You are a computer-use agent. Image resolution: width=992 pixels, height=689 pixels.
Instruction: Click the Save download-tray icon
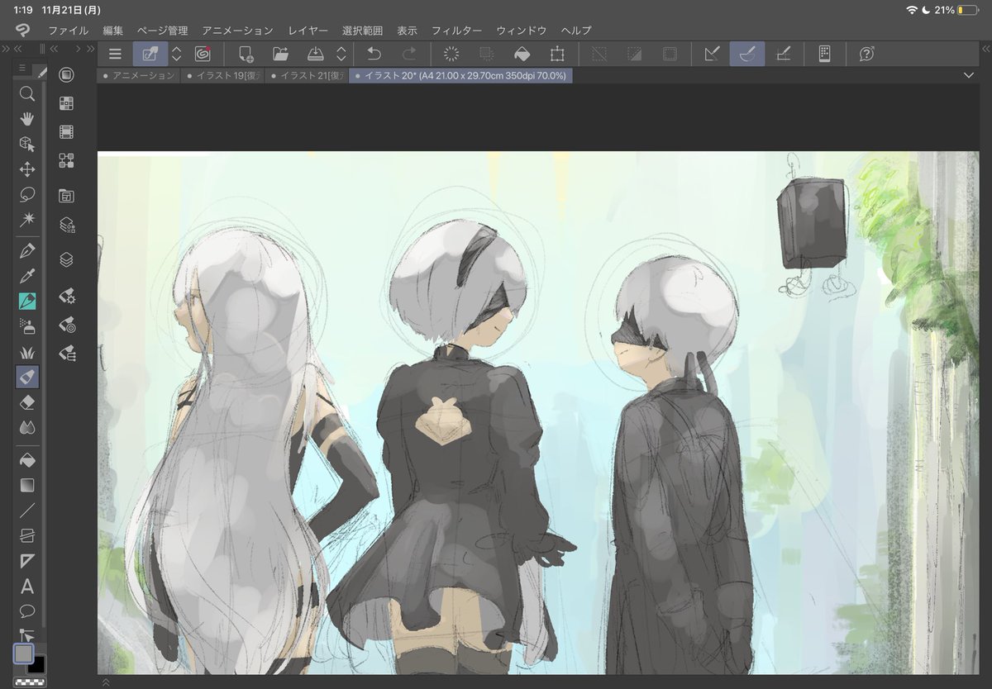(x=316, y=54)
